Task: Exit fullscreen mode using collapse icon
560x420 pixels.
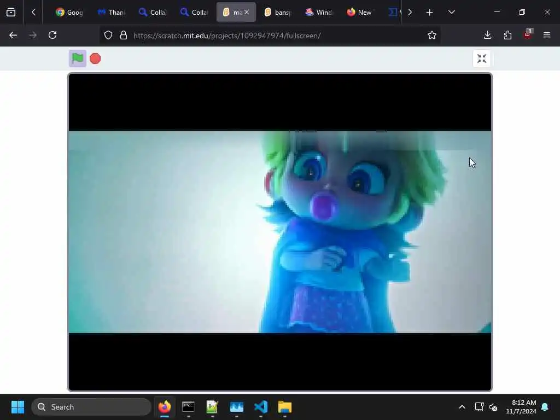Action: tap(481, 59)
